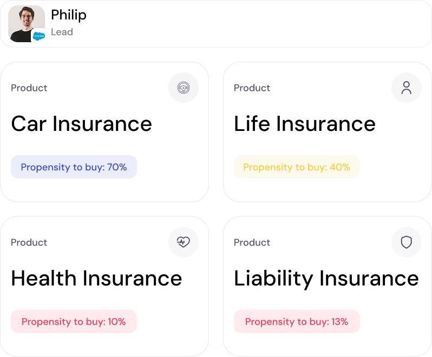Click the heartbeat icon on Health Insurance
432x357 pixels.
(184, 242)
